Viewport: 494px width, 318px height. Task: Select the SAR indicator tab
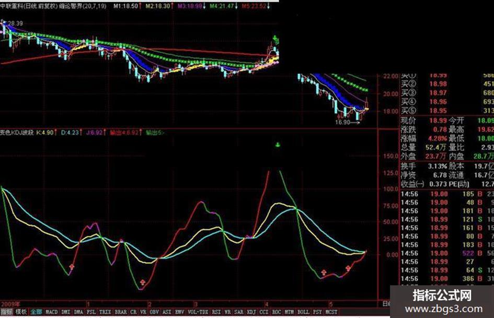239,312
